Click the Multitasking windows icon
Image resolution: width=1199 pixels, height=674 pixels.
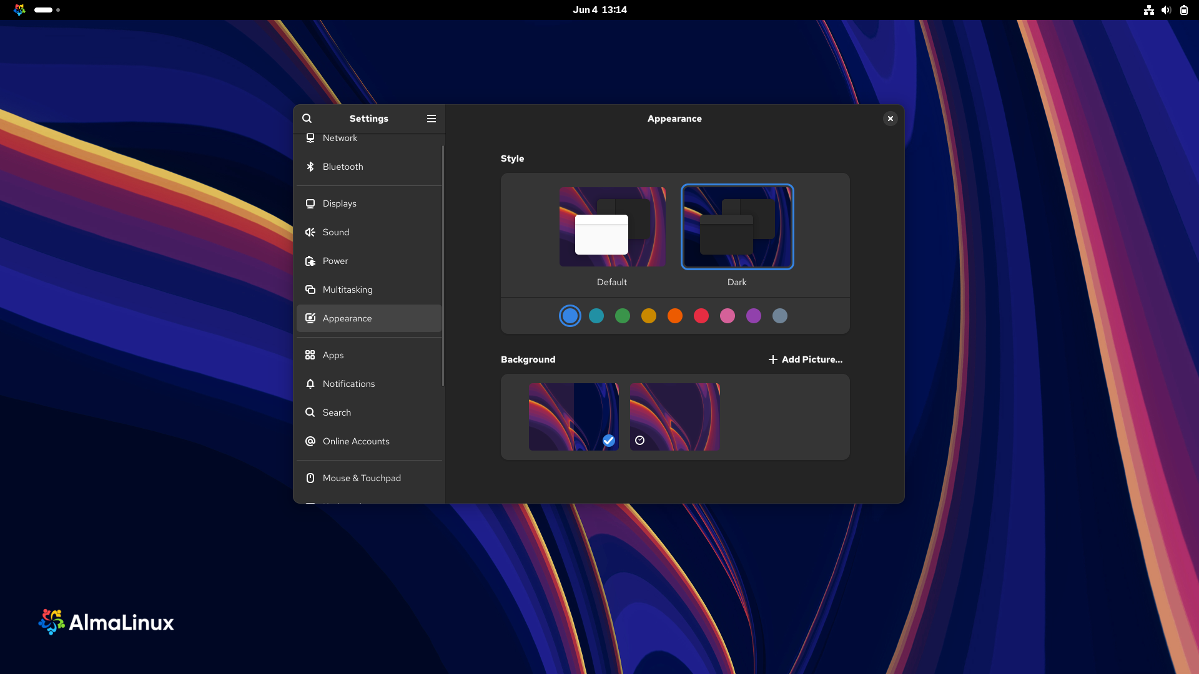310,290
